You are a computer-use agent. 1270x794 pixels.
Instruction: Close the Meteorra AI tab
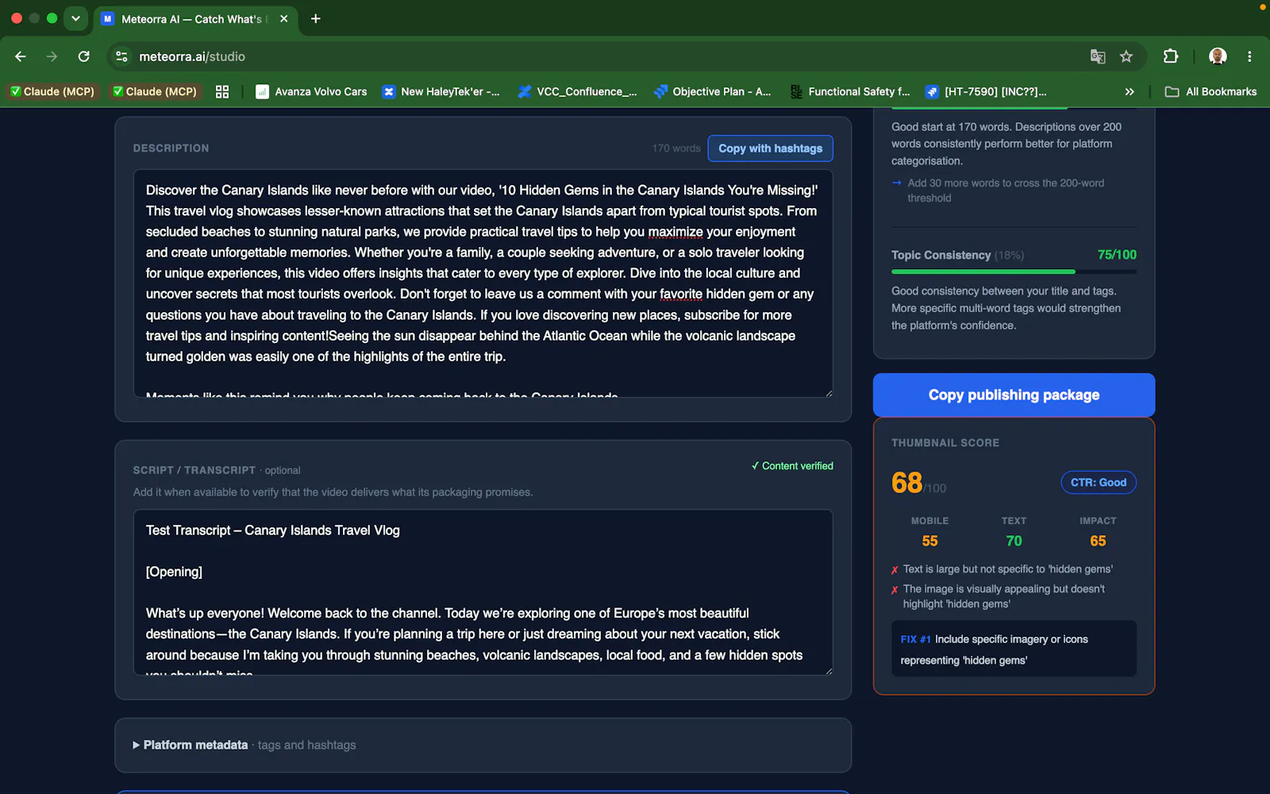coord(283,18)
